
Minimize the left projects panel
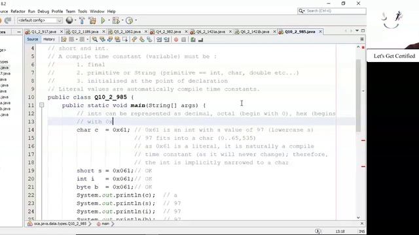[x=19, y=32]
